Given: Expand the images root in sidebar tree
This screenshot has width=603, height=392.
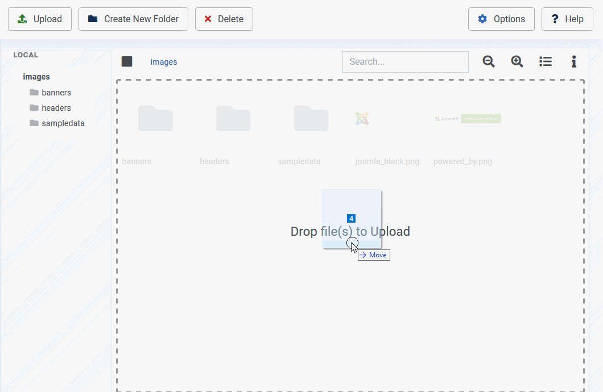Looking at the screenshot, I should 36,77.
